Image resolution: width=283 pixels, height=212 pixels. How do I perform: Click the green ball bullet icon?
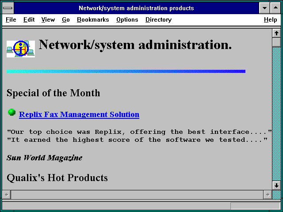click(x=12, y=112)
